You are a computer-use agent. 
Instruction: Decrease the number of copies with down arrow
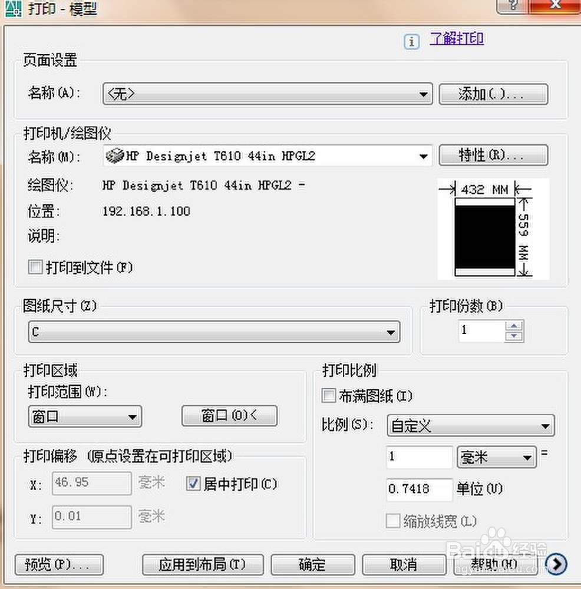(x=514, y=336)
